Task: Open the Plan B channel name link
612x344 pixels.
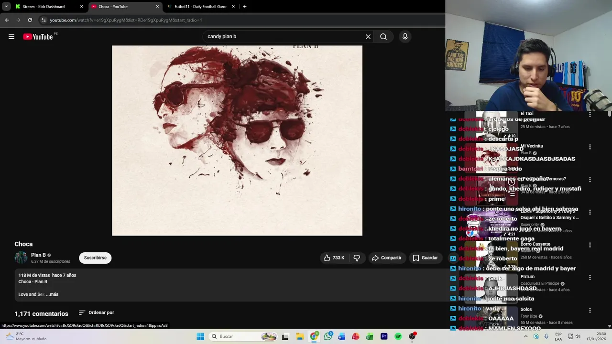Action: point(38,255)
